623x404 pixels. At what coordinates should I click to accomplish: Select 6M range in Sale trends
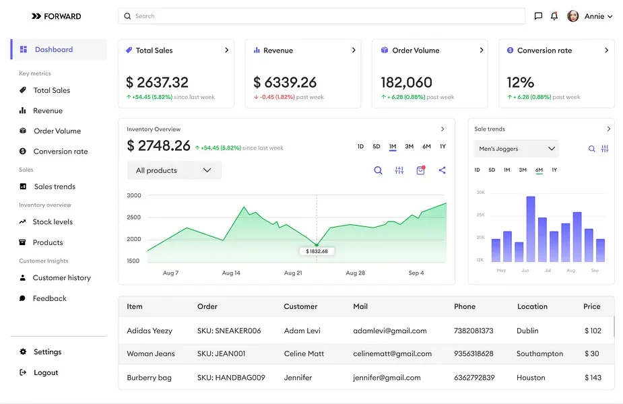click(539, 170)
